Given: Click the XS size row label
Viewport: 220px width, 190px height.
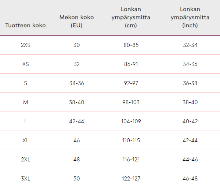Looking at the screenshot, I should [x=26, y=64].
